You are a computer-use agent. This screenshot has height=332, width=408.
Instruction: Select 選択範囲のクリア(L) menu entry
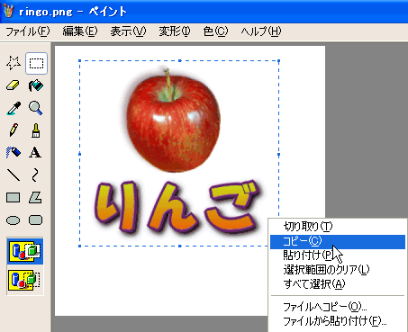(338, 270)
